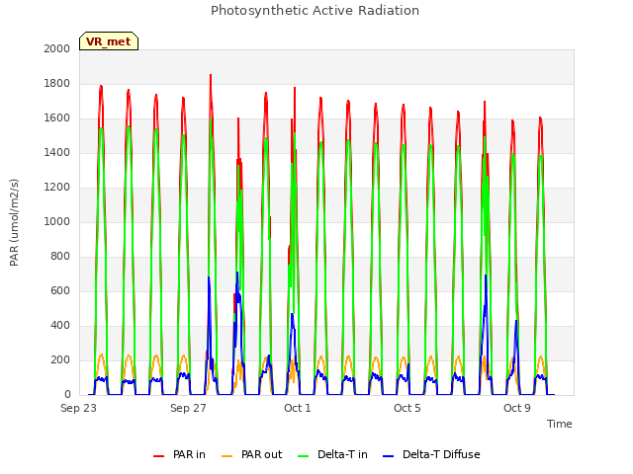Click the 1000 y-axis tick label
Viewport: 633px width, 474px height.
(x=57, y=221)
